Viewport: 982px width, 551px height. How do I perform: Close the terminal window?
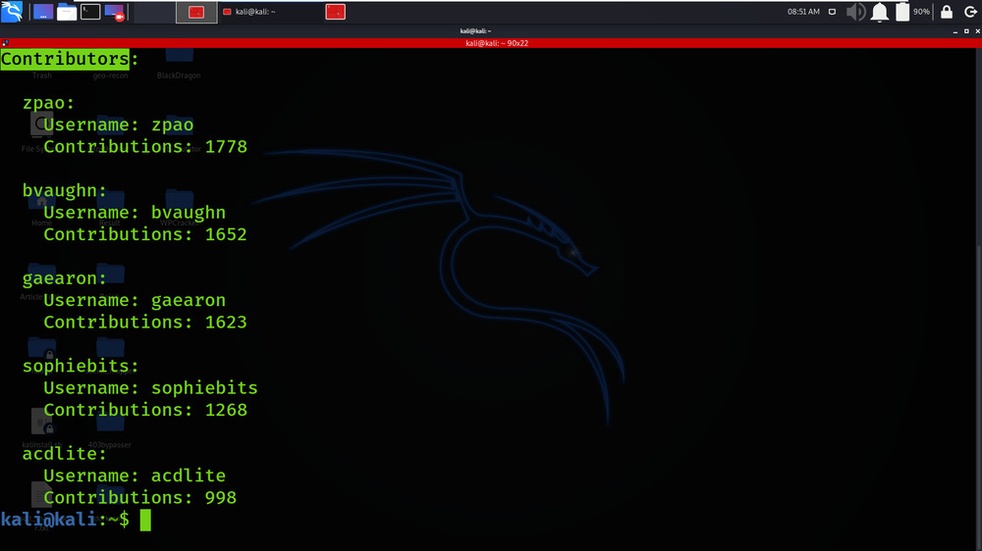click(978, 31)
